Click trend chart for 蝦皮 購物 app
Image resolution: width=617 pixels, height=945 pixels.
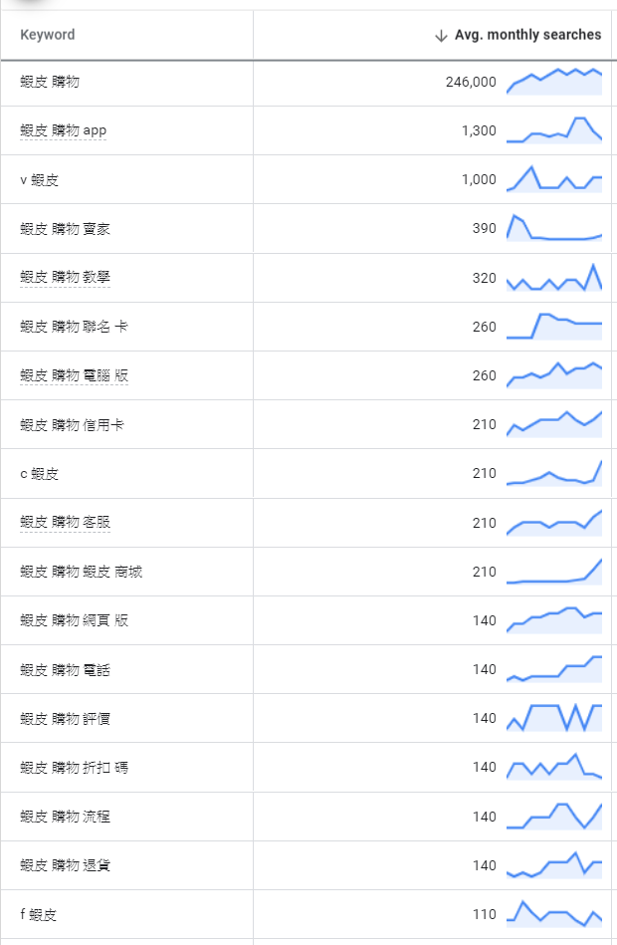coord(554,130)
